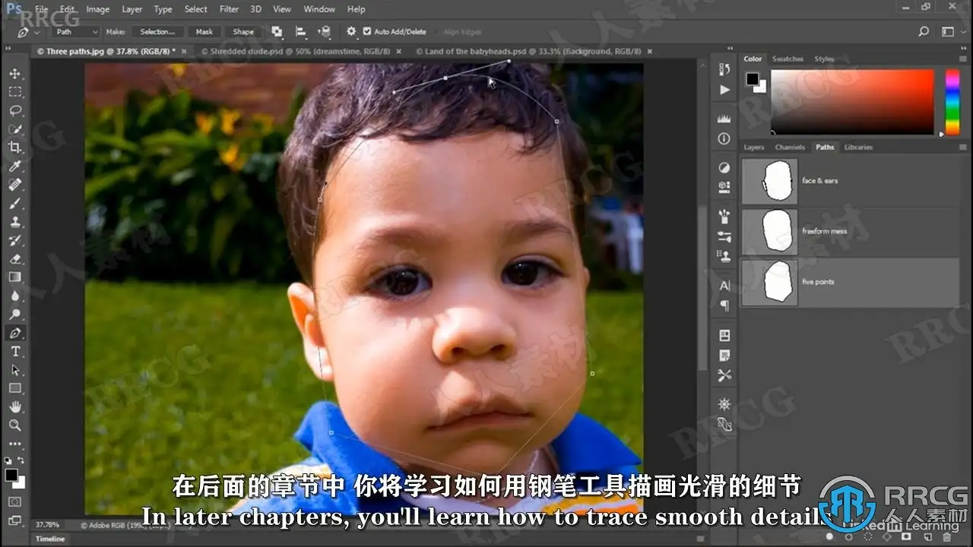The image size is (973, 547).
Task: Select the Horizontal Type tool
Action: 14,351
